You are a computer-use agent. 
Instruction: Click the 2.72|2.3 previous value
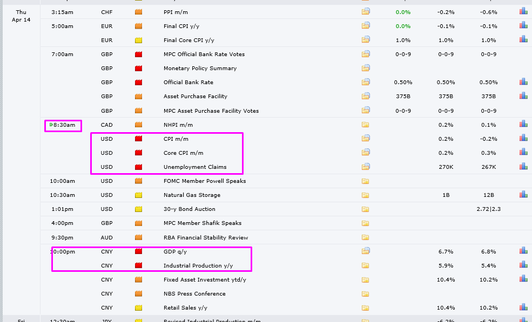[x=489, y=209]
